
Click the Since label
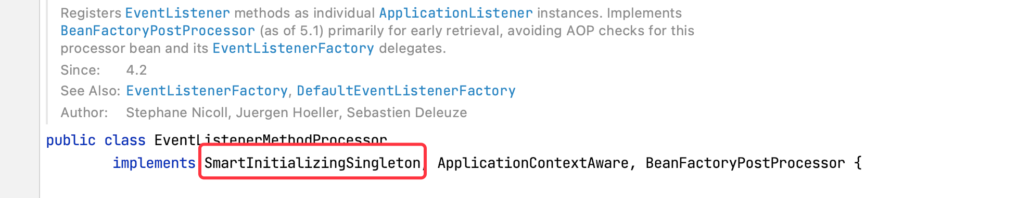point(80,70)
